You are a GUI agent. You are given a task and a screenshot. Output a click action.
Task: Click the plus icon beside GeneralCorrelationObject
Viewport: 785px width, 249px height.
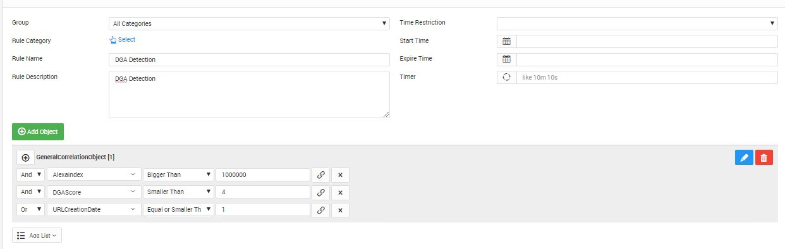[25, 157]
